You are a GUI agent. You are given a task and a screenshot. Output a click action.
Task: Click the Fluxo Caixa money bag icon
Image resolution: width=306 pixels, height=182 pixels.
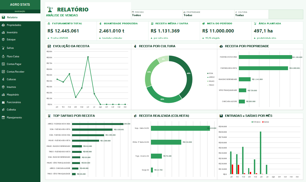[x=3, y=56]
